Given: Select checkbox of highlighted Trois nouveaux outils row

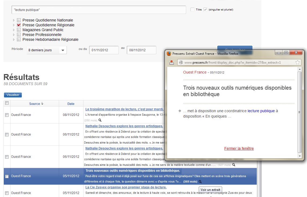Looking at the screenshot, I should click(7, 176).
